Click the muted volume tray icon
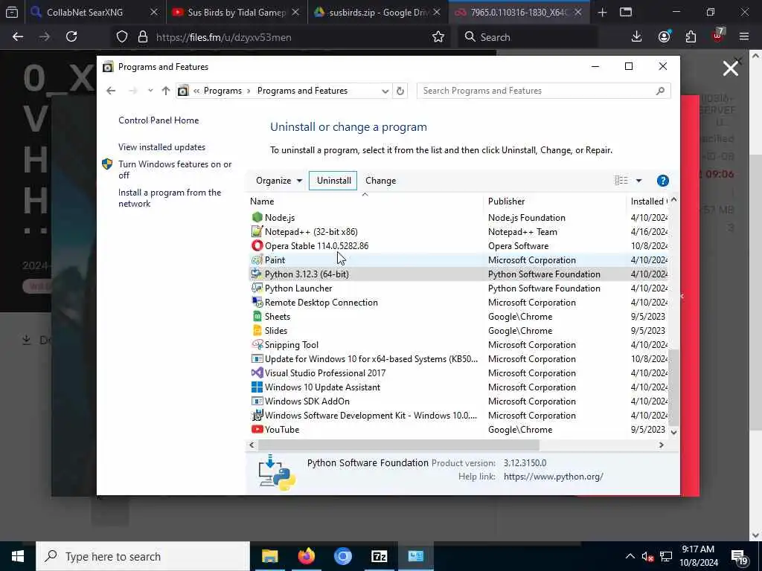This screenshot has height=571, width=762. tap(647, 556)
